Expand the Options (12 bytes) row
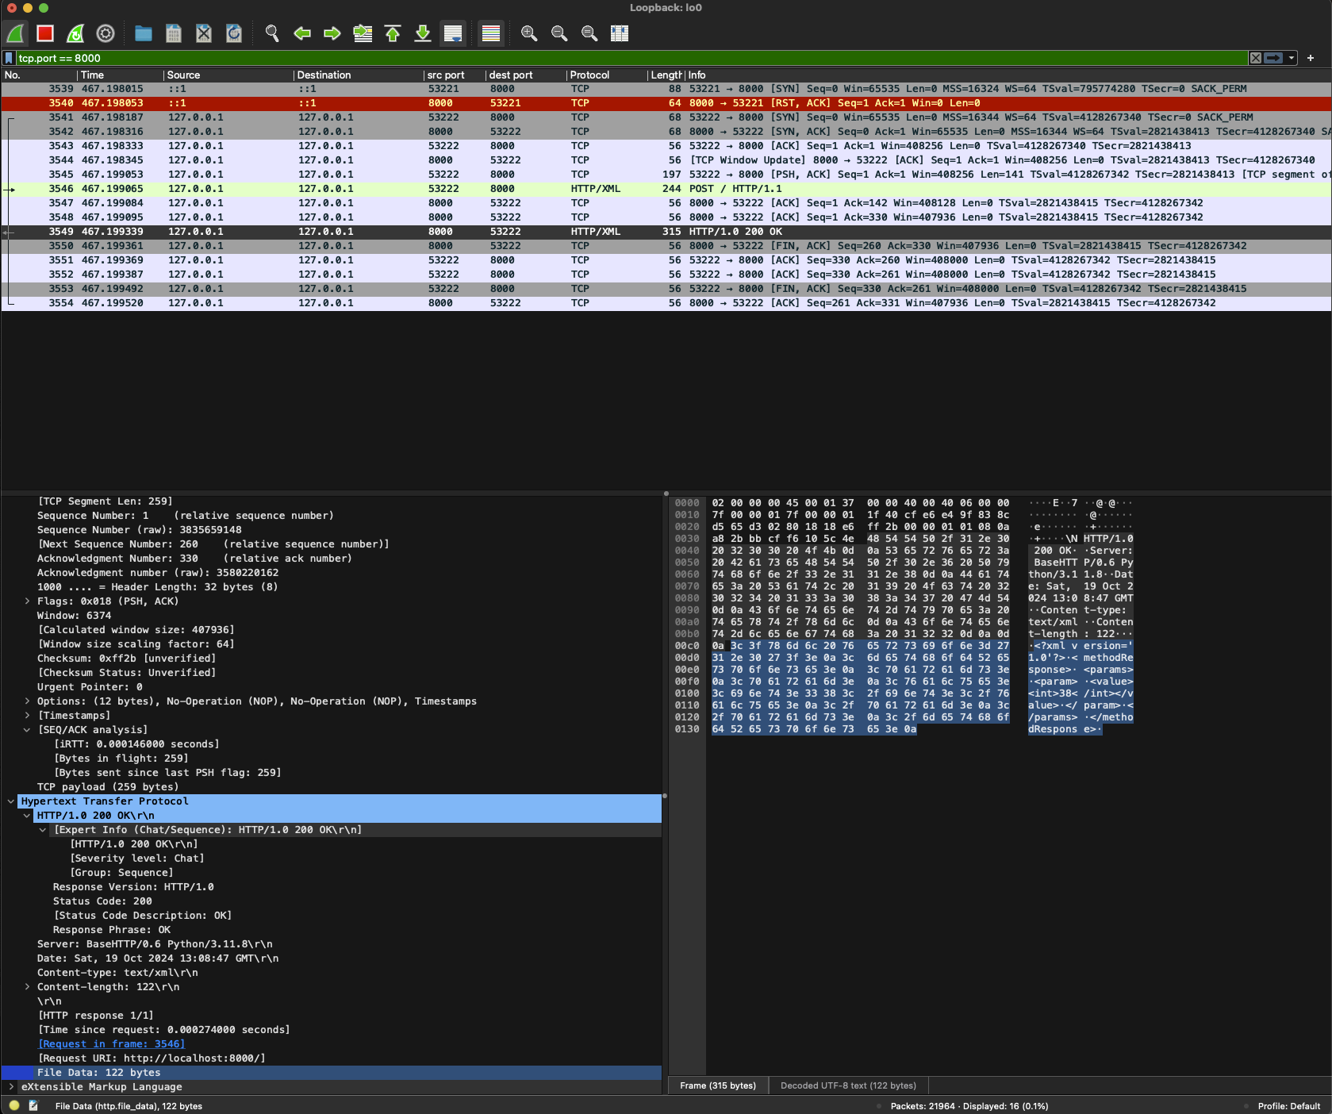Screen dimensions: 1332x1114 coord(27,701)
